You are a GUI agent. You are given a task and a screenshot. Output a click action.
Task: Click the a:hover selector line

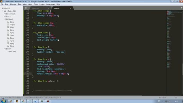[45, 81]
